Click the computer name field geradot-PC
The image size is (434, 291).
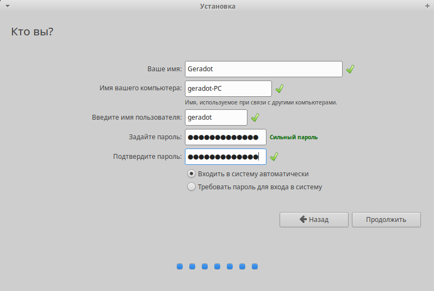click(x=228, y=89)
